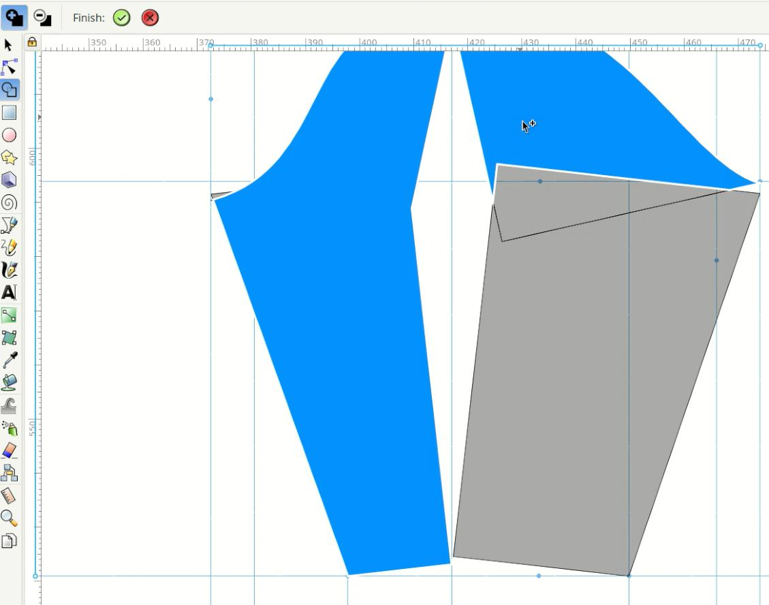Select the Gradient tool
This screenshot has height=605, width=769.
[10, 315]
